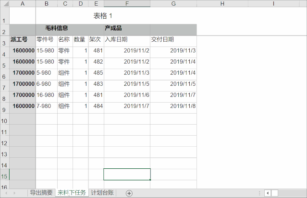
Task: Select 派工号 1600000 in row 9
Action: coord(23,108)
